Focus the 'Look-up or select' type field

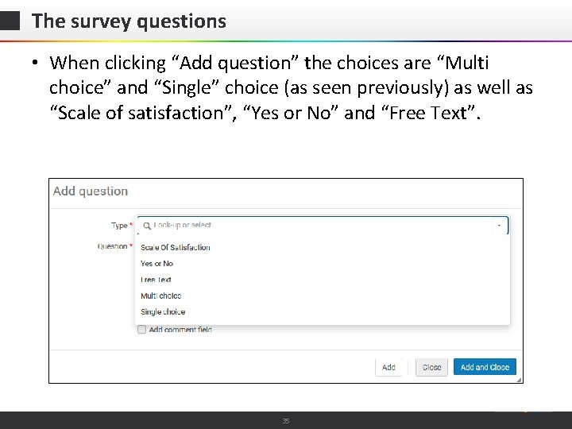coord(318,226)
